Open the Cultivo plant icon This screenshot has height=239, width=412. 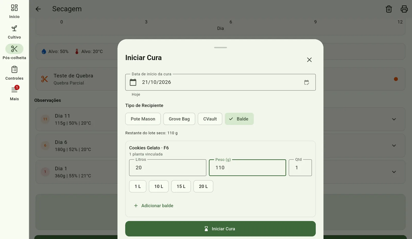[x=14, y=28]
